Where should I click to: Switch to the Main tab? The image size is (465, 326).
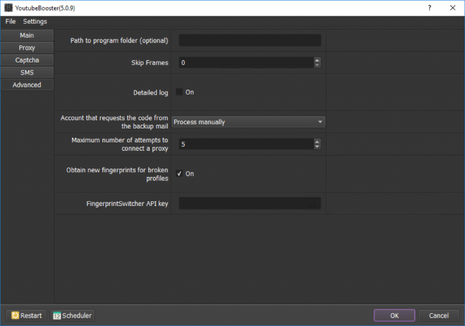point(27,35)
